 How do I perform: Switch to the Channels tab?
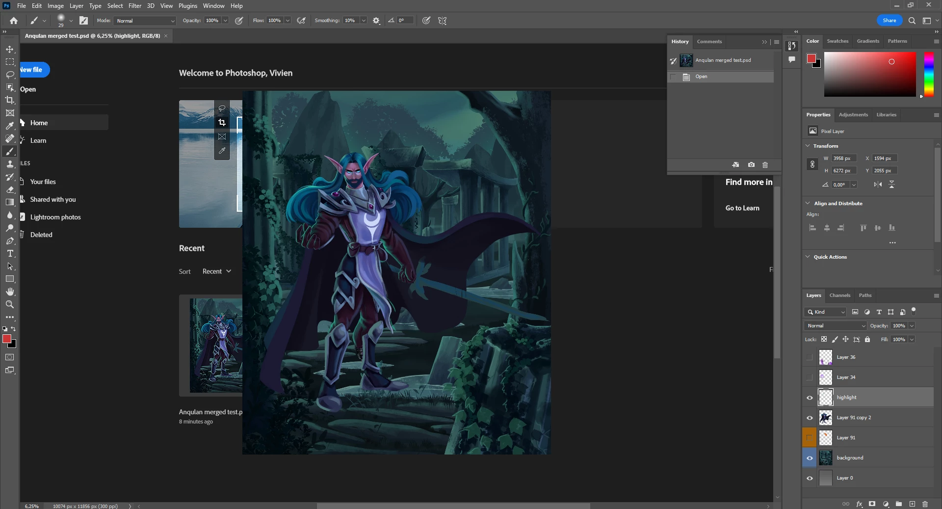point(839,295)
